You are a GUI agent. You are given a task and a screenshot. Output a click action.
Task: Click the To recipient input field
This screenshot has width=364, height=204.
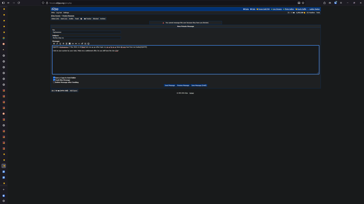[x=86, y=32]
